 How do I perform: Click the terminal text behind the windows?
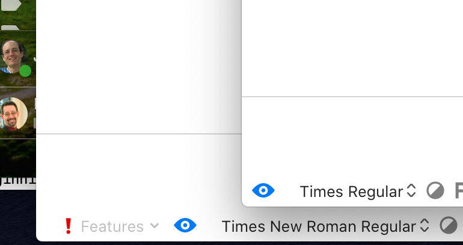tap(18, 179)
